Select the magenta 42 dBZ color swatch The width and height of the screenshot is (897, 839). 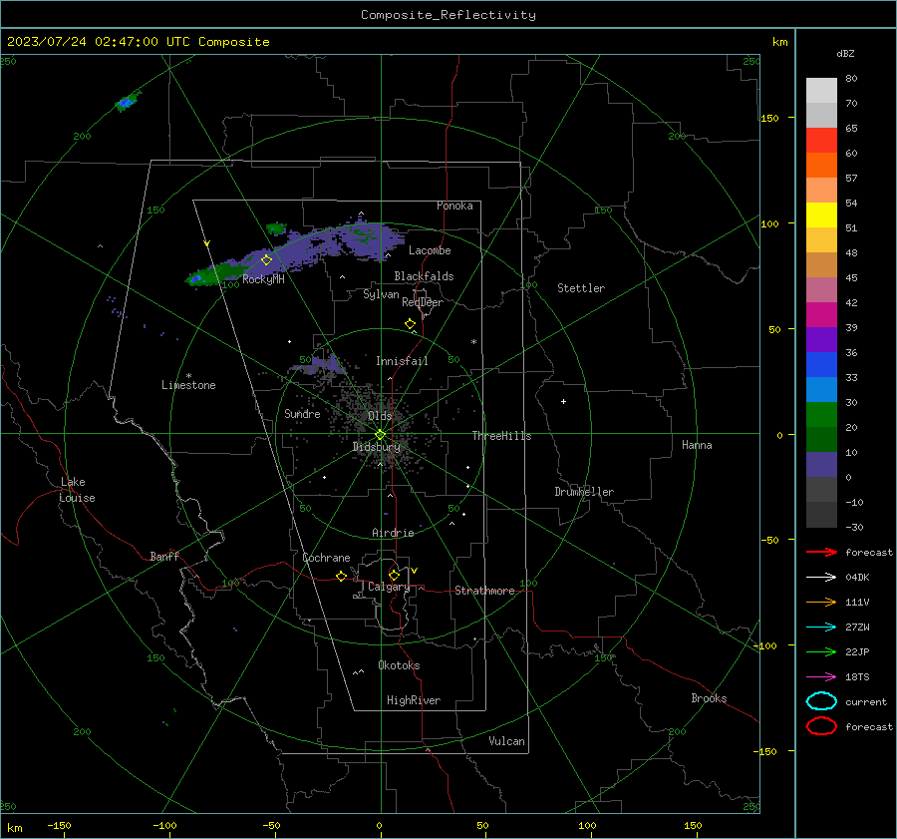tap(821, 314)
